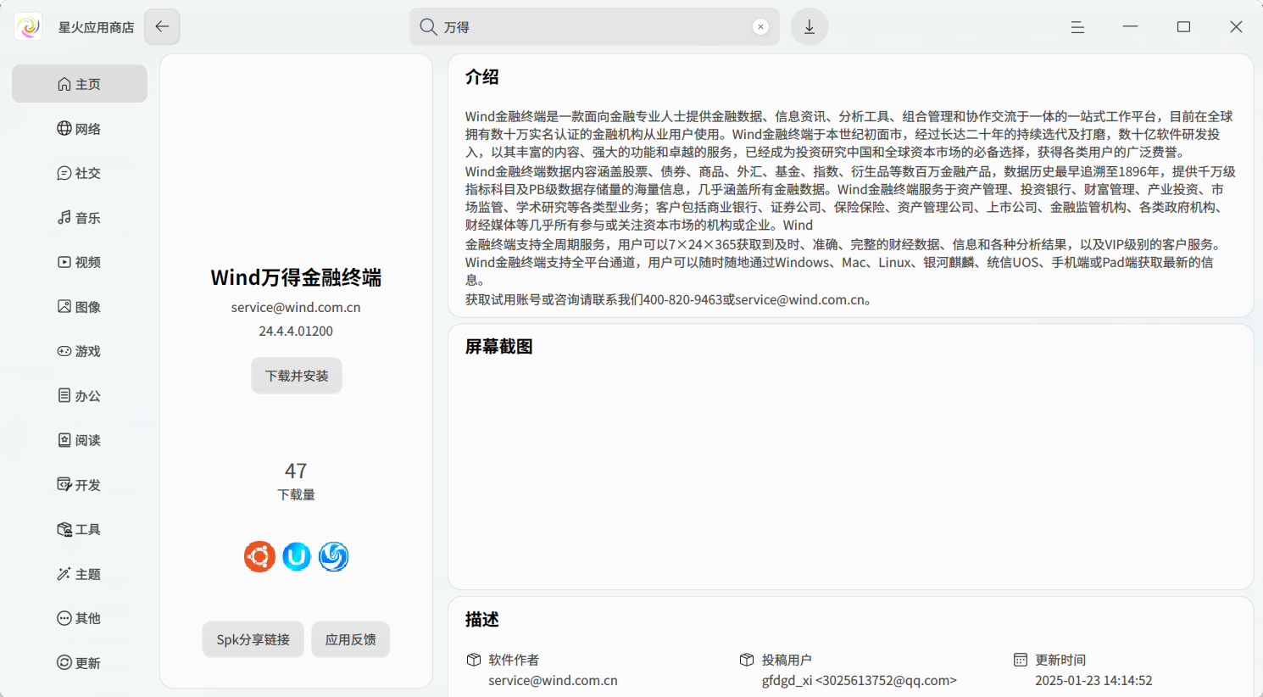
Task: Click the app title Wind万得金融终端
Action: tap(296, 277)
